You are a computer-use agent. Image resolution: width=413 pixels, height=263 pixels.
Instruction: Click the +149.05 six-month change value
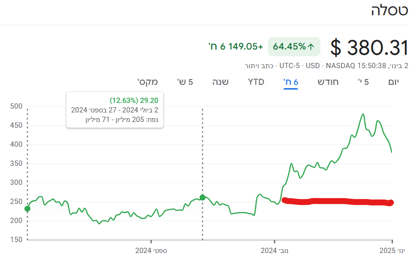[x=236, y=47]
